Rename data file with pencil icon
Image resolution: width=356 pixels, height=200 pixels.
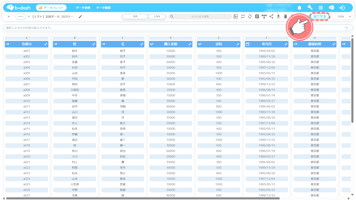click(80, 17)
